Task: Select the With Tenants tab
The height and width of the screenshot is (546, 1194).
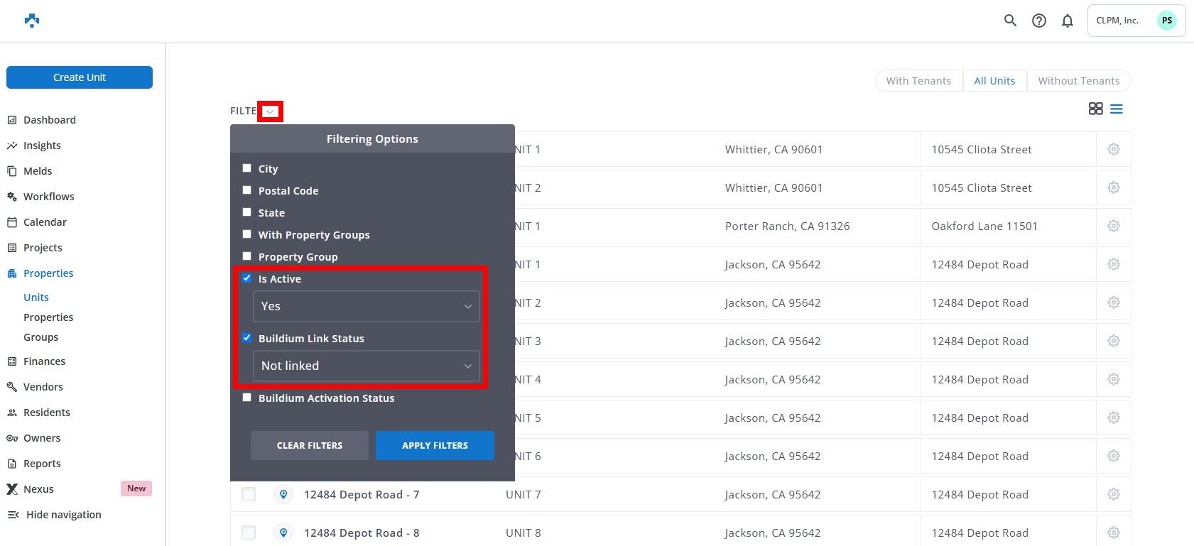Action: (918, 81)
